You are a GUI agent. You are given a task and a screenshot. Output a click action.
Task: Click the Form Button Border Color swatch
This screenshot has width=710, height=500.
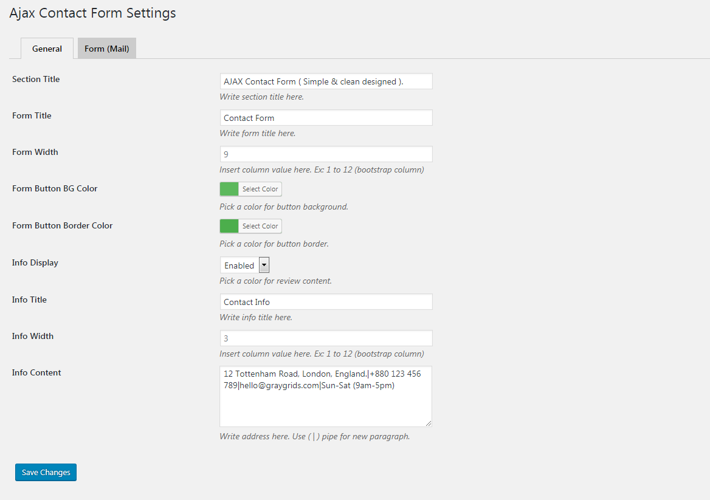pyautogui.click(x=229, y=226)
